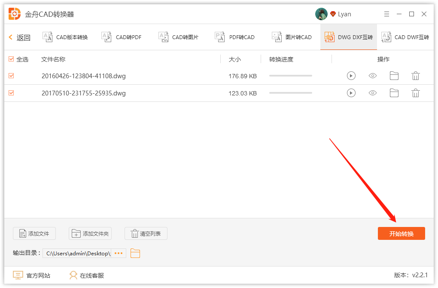The image size is (438, 288).
Task: Uncheck 20160426-123804-41108.dwg
Action: [x=11, y=76]
